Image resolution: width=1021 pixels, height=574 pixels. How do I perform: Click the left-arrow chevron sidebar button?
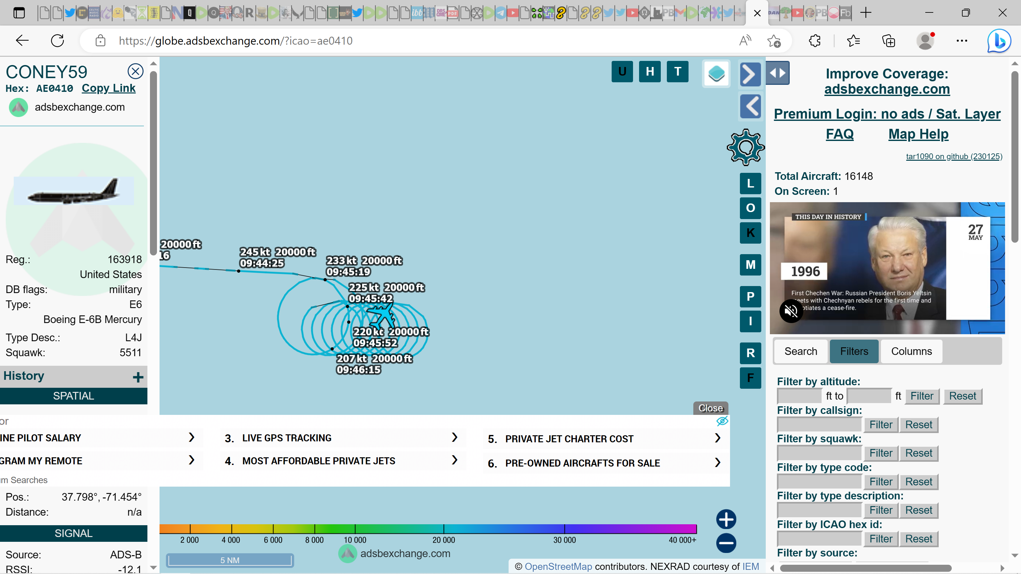750,106
